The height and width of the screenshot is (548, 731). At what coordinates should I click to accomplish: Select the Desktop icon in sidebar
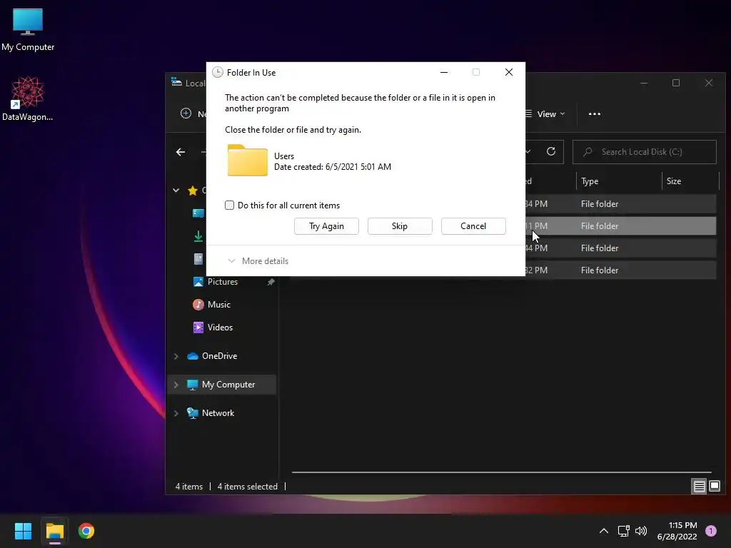198,213
